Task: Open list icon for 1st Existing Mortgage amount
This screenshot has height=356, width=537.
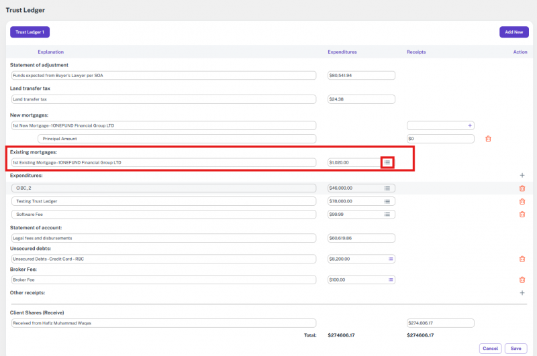Action: (387, 162)
